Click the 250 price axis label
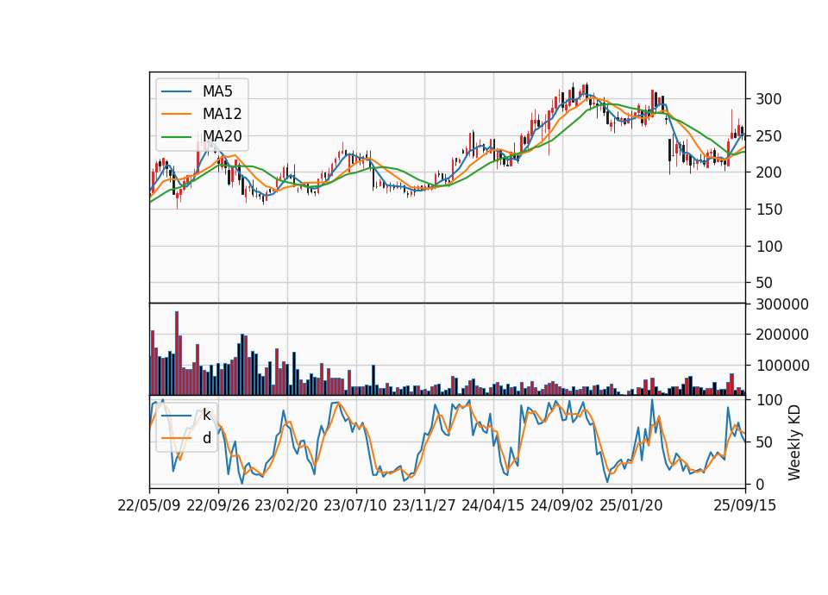This screenshot has width=828, height=595. 768,136
